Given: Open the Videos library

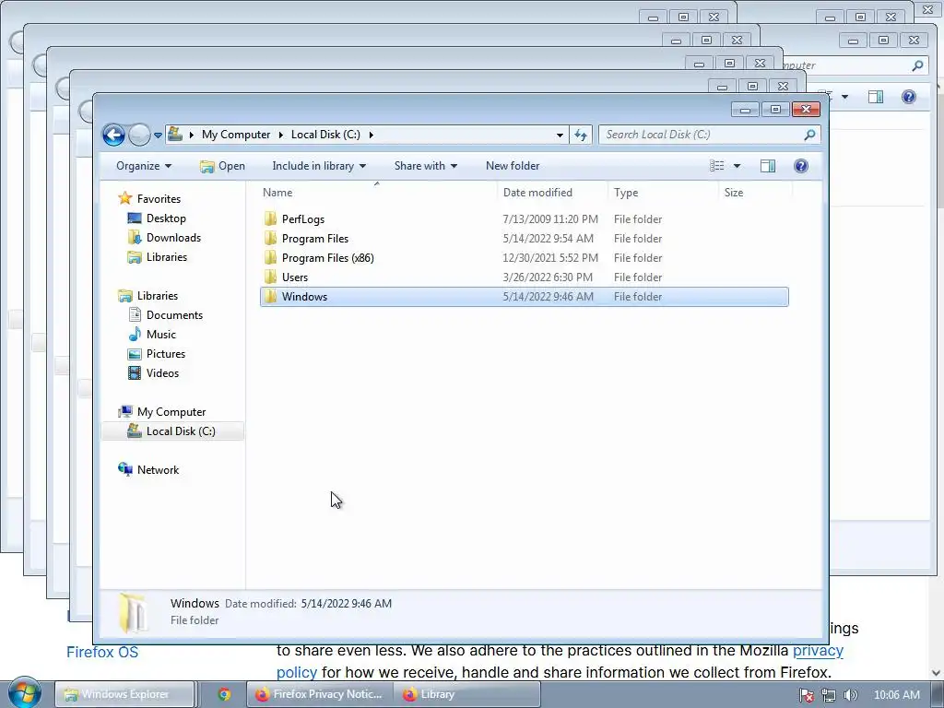Looking at the screenshot, I should pos(162,372).
